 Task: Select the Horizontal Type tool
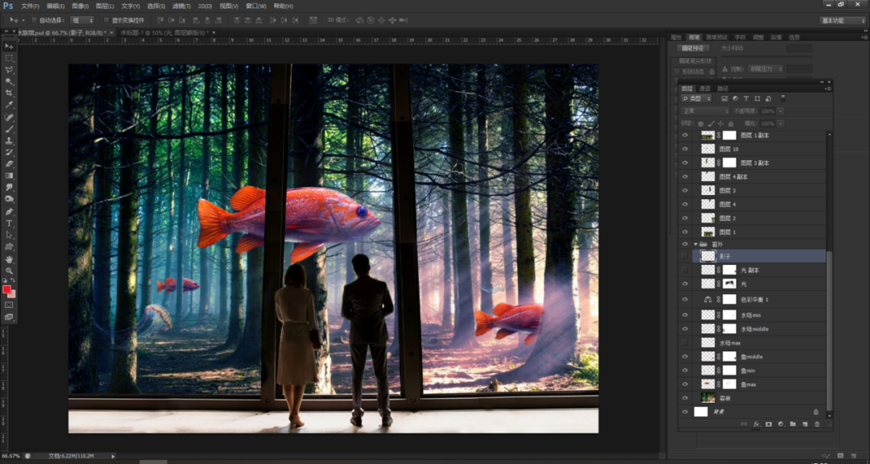(x=9, y=223)
